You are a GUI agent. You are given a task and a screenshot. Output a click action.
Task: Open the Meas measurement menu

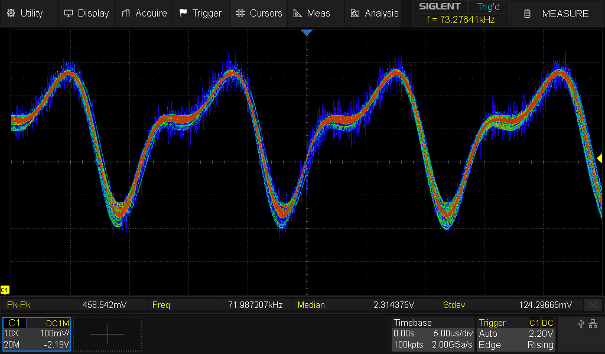click(313, 13)
